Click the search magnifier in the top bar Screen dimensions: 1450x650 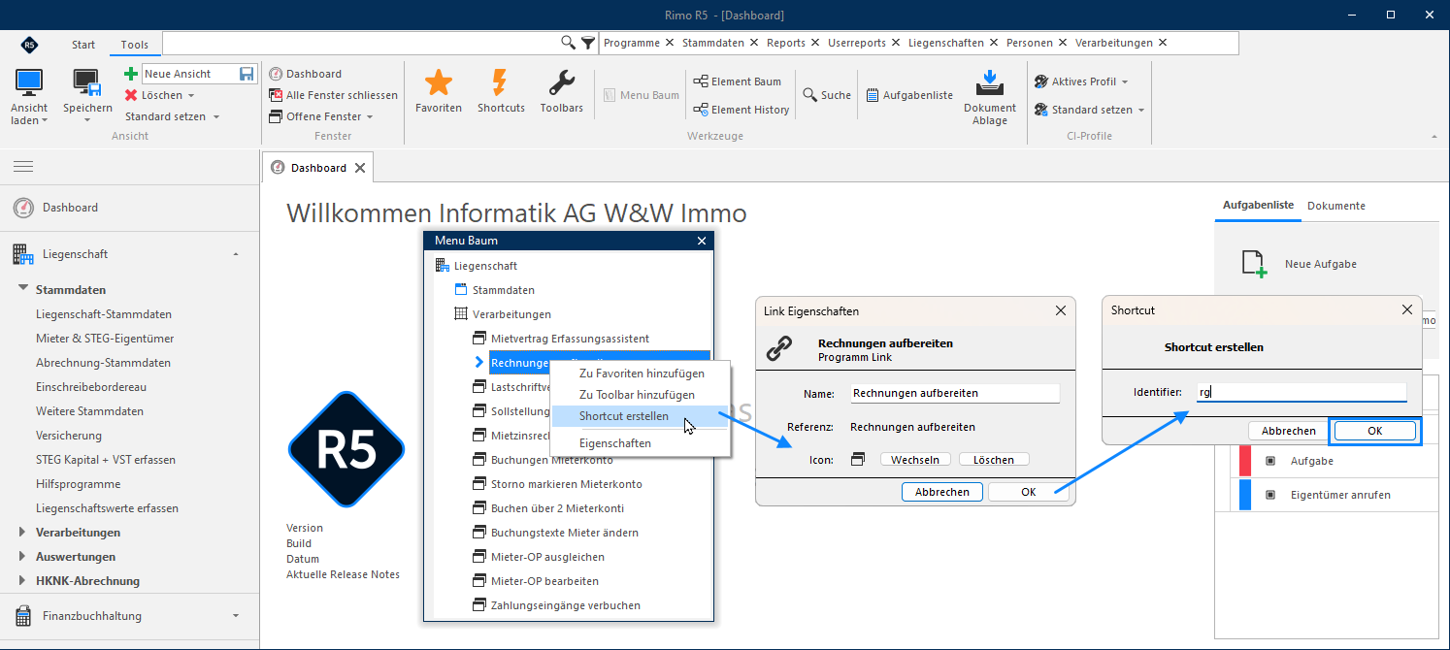coord(569,43)
